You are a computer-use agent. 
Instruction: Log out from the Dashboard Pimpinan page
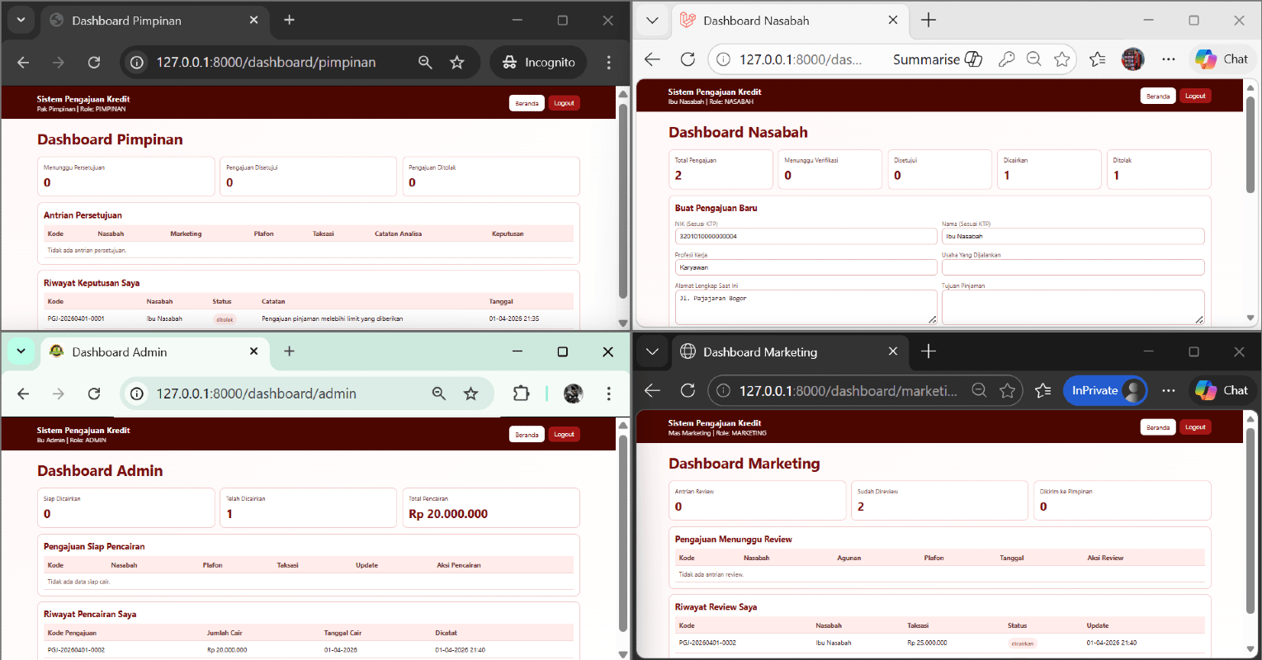pos(565,103)
